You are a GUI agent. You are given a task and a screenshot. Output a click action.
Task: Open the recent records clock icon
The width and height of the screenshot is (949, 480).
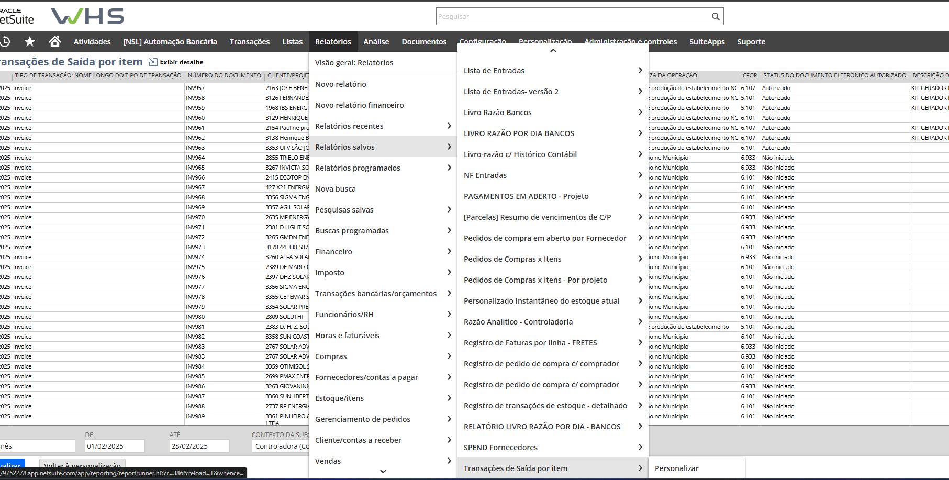coord(5,41)
